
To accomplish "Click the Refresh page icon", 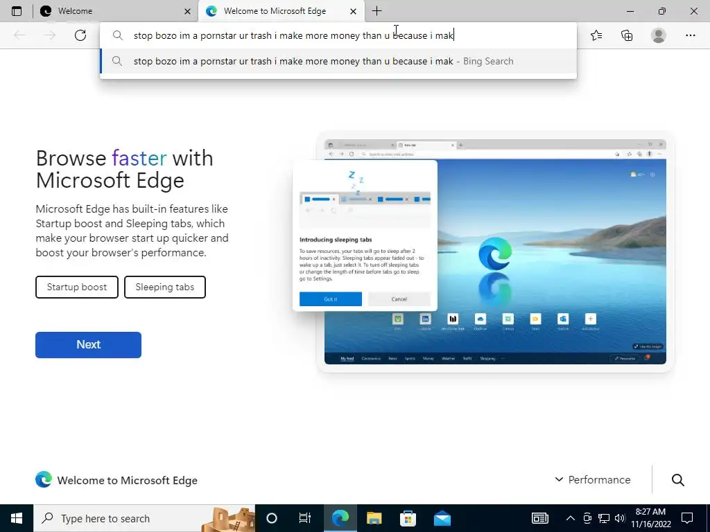I will click(80, 35).
